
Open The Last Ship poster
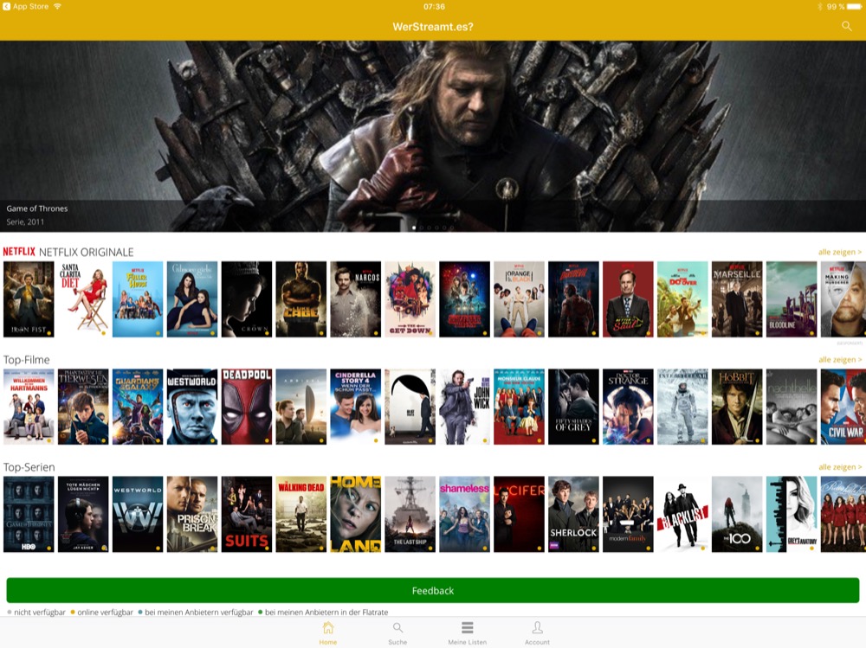click(x=410, y=515)
